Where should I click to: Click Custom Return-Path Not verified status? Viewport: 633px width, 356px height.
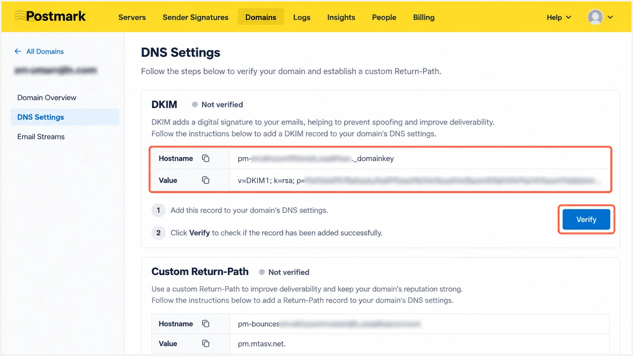[284, 272]
